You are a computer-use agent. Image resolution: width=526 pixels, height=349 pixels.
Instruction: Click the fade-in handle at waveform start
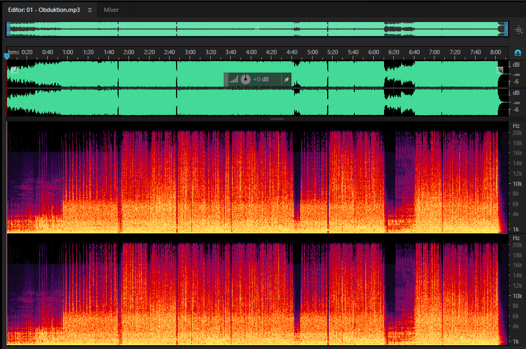15,70
